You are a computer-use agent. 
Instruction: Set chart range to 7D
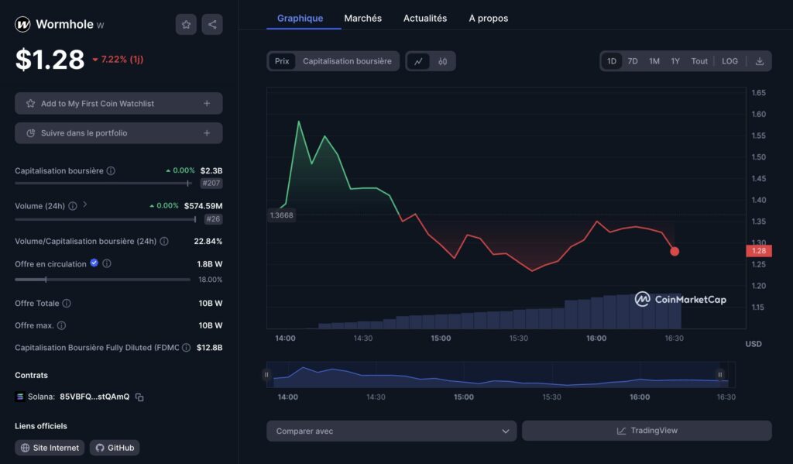633,61
